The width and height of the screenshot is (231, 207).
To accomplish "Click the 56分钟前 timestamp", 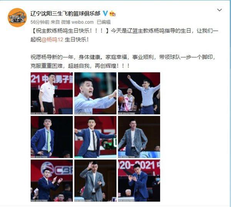I will (x=40, y=22).
